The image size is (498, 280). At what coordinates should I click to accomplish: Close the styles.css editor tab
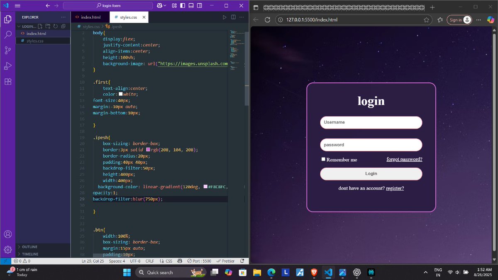[144, 17]
